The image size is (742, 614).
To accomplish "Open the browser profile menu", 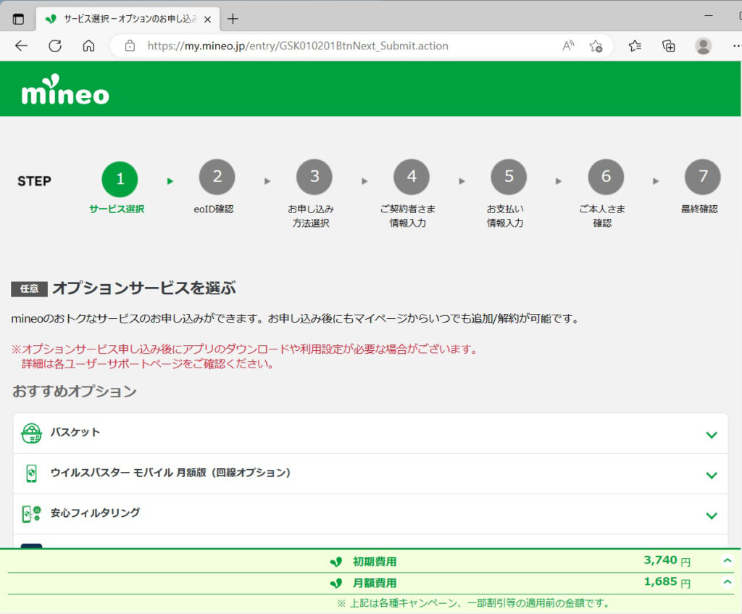I will (x=703, y=46).
